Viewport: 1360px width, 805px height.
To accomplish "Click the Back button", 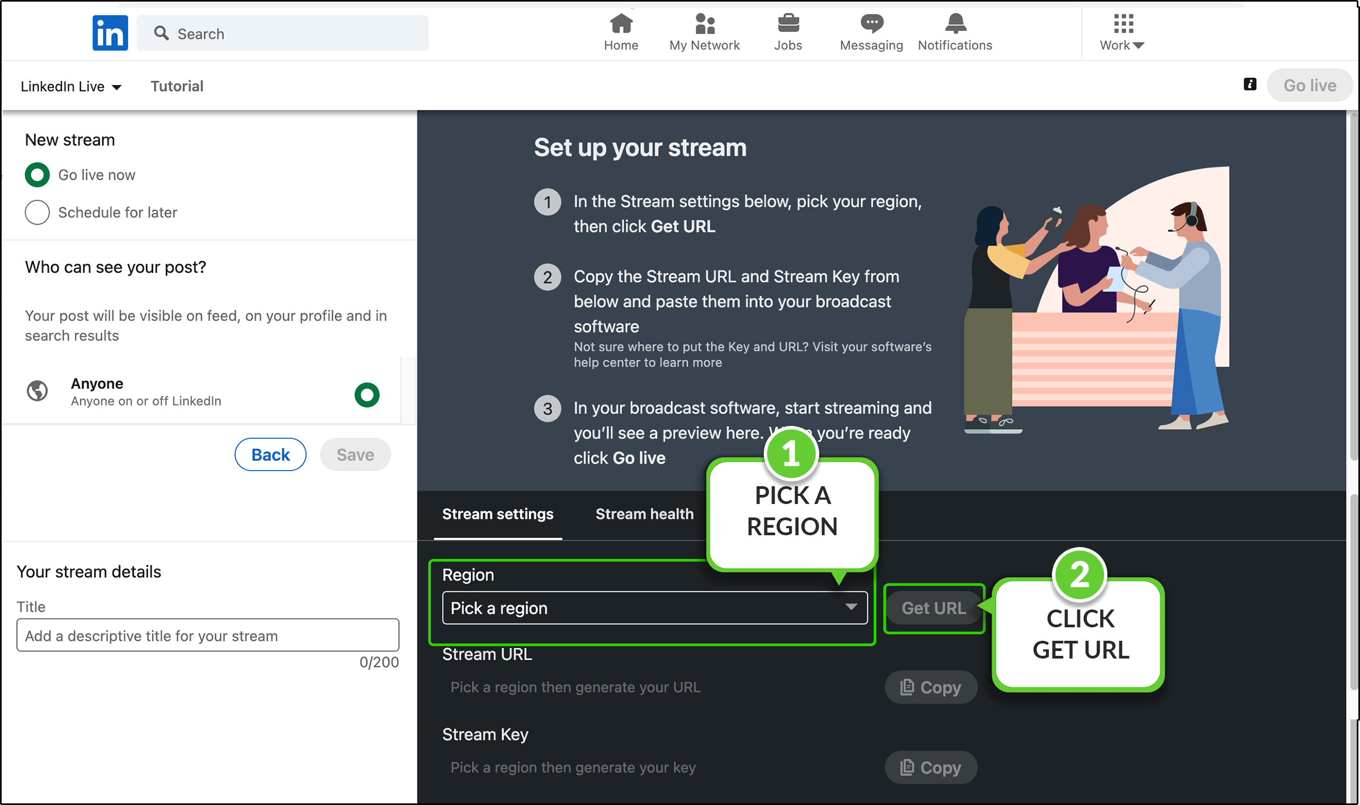I will pos(270,454).
